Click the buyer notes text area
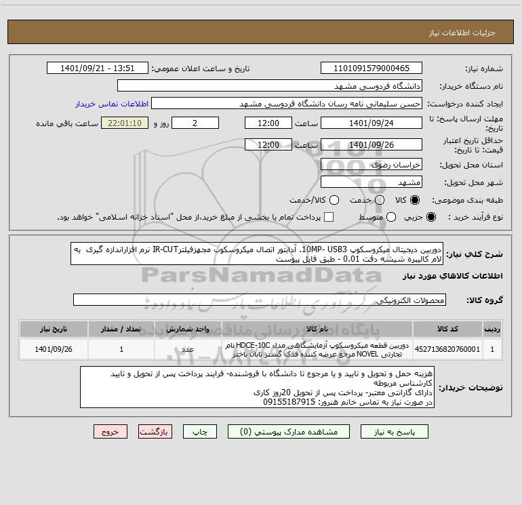Viewport: 522px width, 505px height. pyautogui.click(x=258, y=387)
